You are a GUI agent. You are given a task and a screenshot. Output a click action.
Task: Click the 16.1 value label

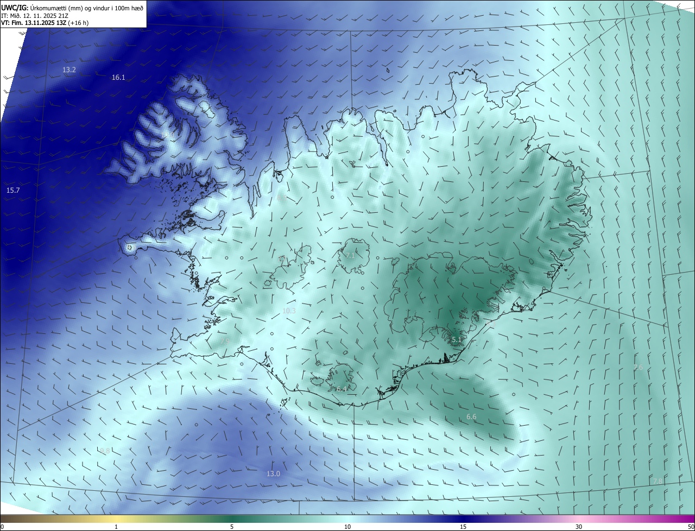point(118,78)
